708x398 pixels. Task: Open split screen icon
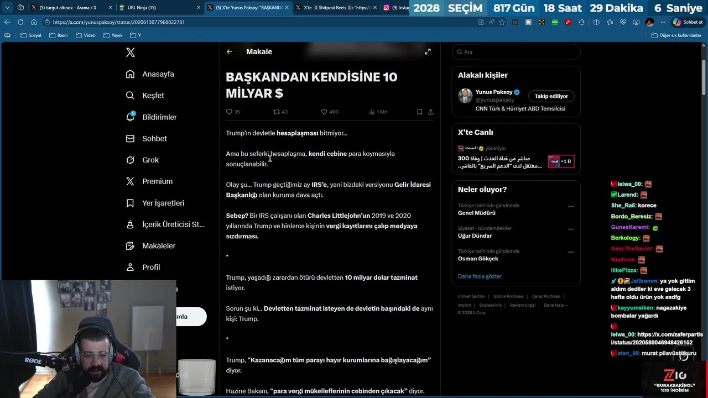pos(596,22)
